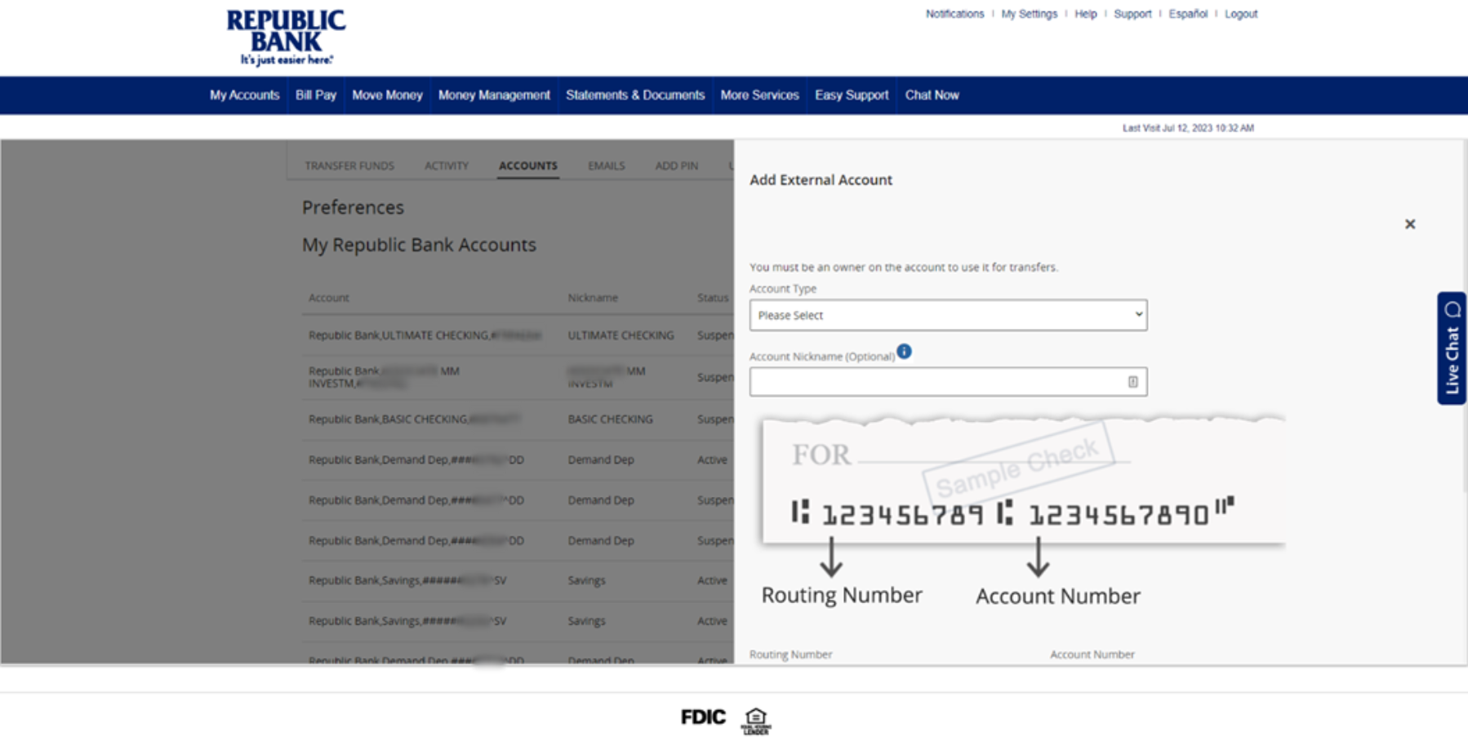The image size is (1468, 750).
Task: Switch to the Add PIN tab
Action: point(676,166)
